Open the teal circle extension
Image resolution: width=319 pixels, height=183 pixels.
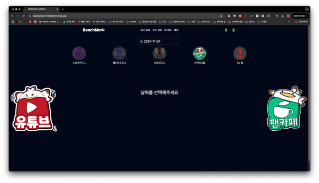[x=251, y=16]
